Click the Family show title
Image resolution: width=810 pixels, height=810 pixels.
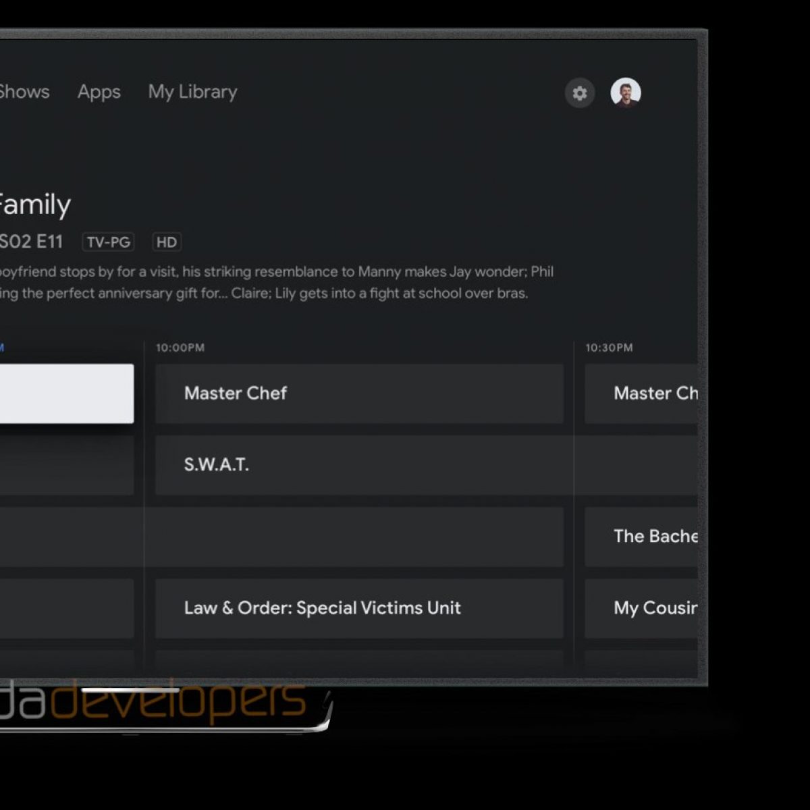pyautogui.click(x=34, y=205)
